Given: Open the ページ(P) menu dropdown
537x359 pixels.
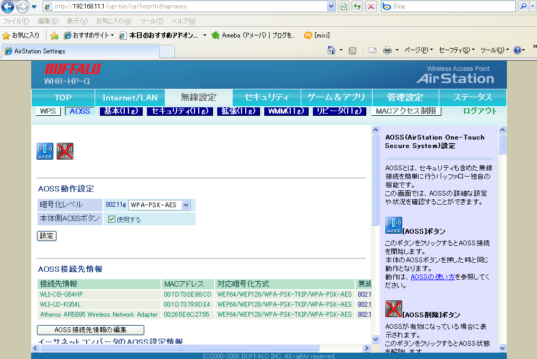Looking at the screenshot, I should [x=419, y=50].
